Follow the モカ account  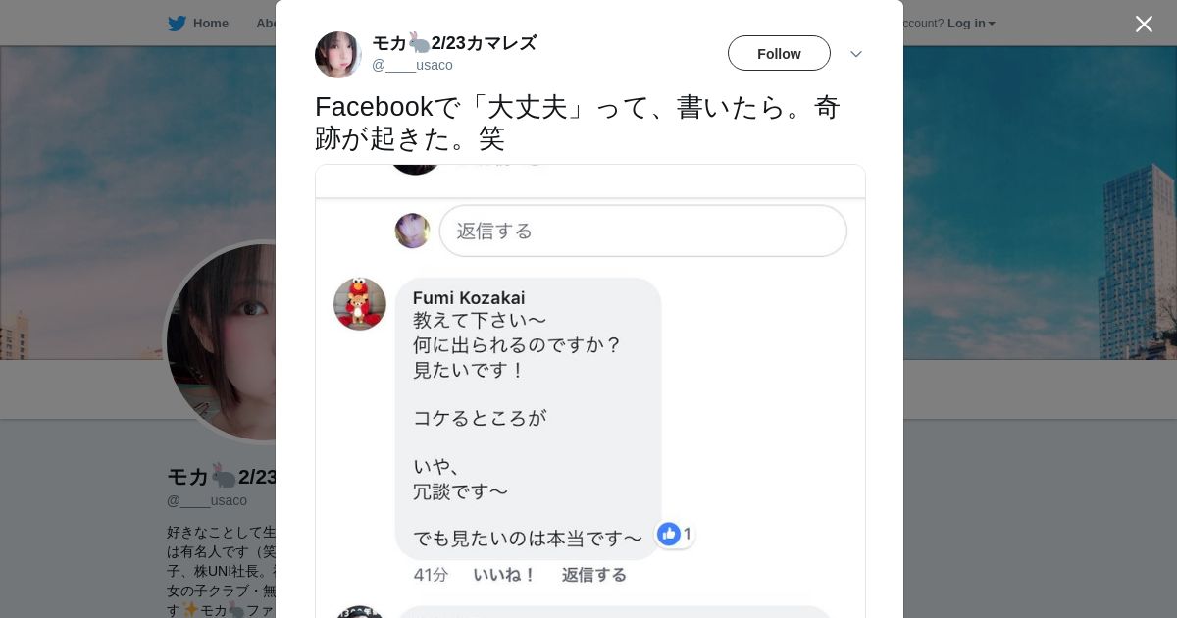pos(779,54)
